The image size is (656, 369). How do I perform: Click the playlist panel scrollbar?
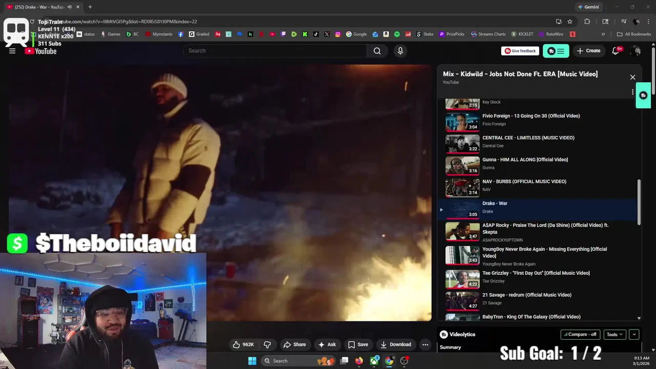click(x=639, y=202)
